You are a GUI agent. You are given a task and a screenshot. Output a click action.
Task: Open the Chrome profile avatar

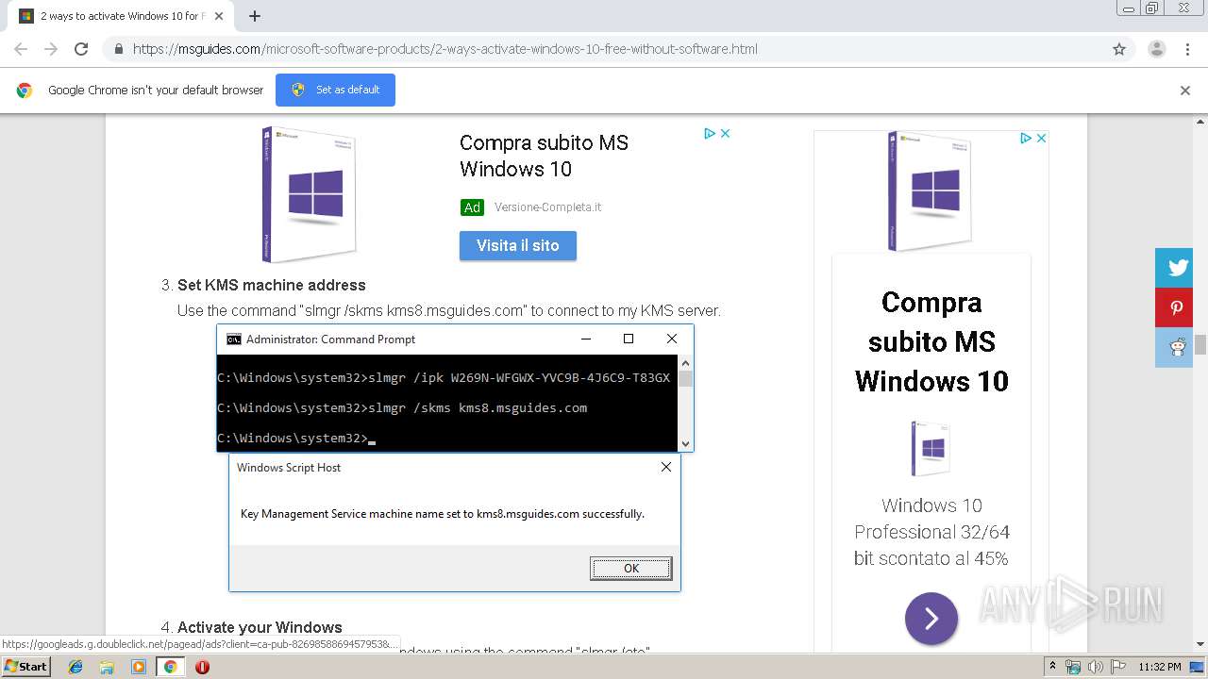[1156, 49]
